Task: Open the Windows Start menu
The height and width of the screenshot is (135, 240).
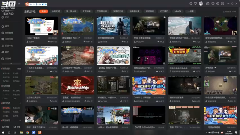Action: (x=3, y=133)
